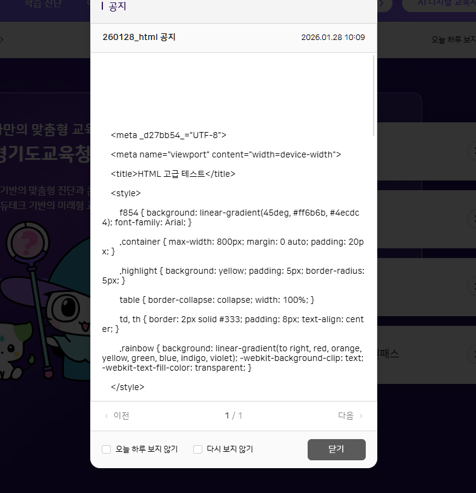Click the notice date 2026.01.28 10:09
This screenshot has width=476, height=493.
pos(332,38)
